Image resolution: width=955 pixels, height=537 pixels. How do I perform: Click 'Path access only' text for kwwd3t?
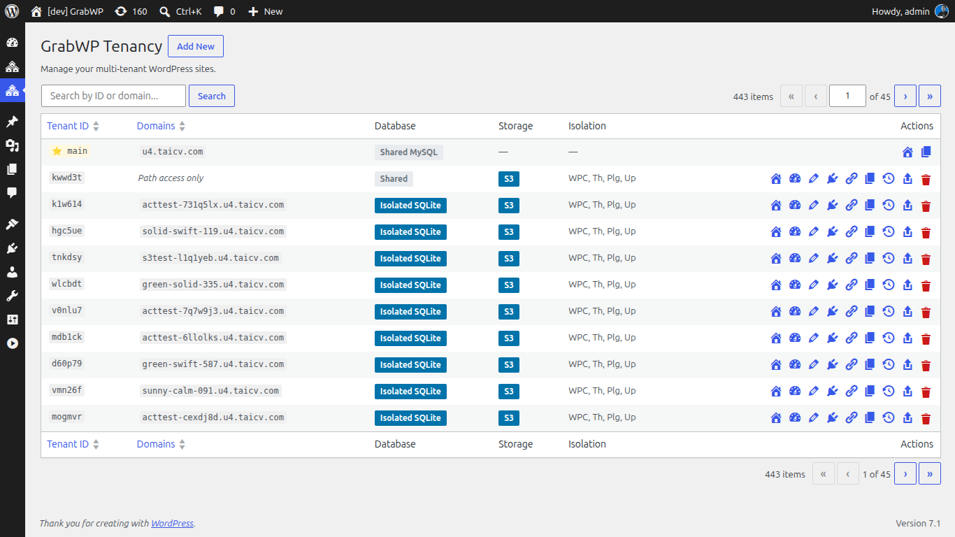coord(171,178)
